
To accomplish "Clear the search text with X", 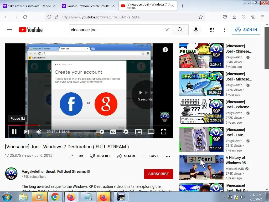I will click(167, 30).
